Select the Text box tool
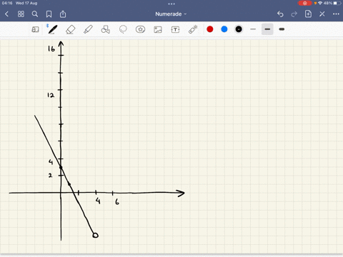The height and width of the screenshot is (257, 343). 175,29
